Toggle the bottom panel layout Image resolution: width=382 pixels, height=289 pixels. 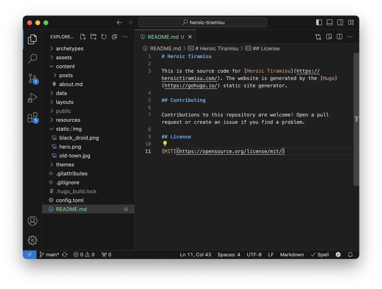pos(330,22)
